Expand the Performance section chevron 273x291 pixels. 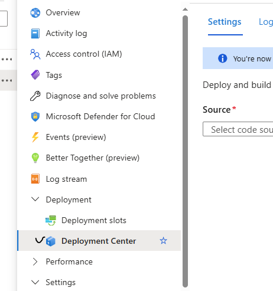pyautogui.click(x=35, y=261)
